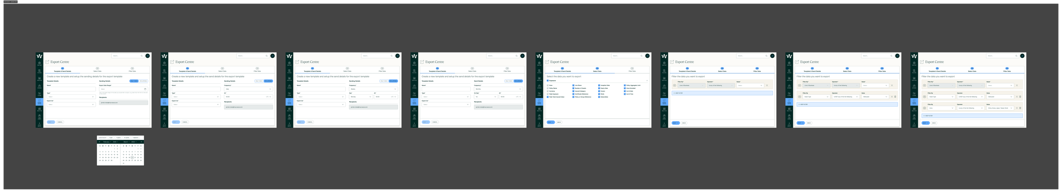This screenshot has width=1062, height=193.
Task: Switch to Only Once in the Daily frequency frame
Action: pyautogui.click(x=259, y=81)
